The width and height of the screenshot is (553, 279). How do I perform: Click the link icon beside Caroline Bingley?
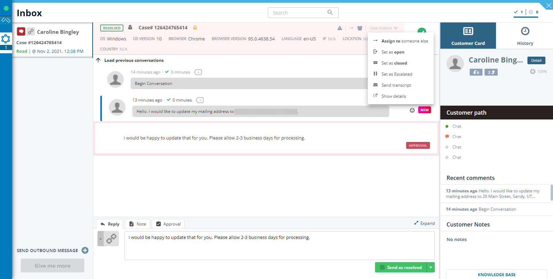pos(31,31)
